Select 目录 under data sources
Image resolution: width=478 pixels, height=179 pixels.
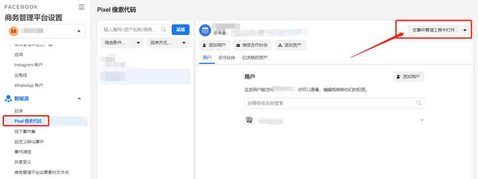click(19, 111)
